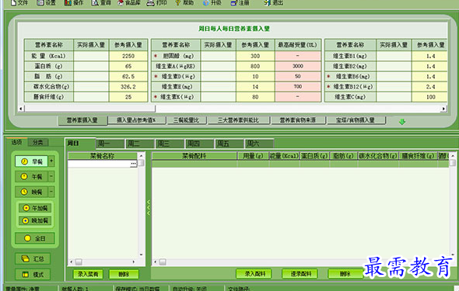This screenshot has height=291, width=459.
Task: Open the 查询 query menu
Action: [x=101, y=3]
